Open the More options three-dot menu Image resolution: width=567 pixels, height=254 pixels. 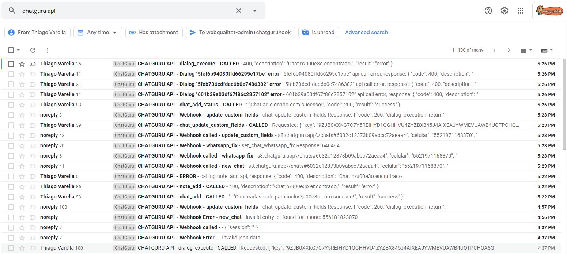[47, 50]
